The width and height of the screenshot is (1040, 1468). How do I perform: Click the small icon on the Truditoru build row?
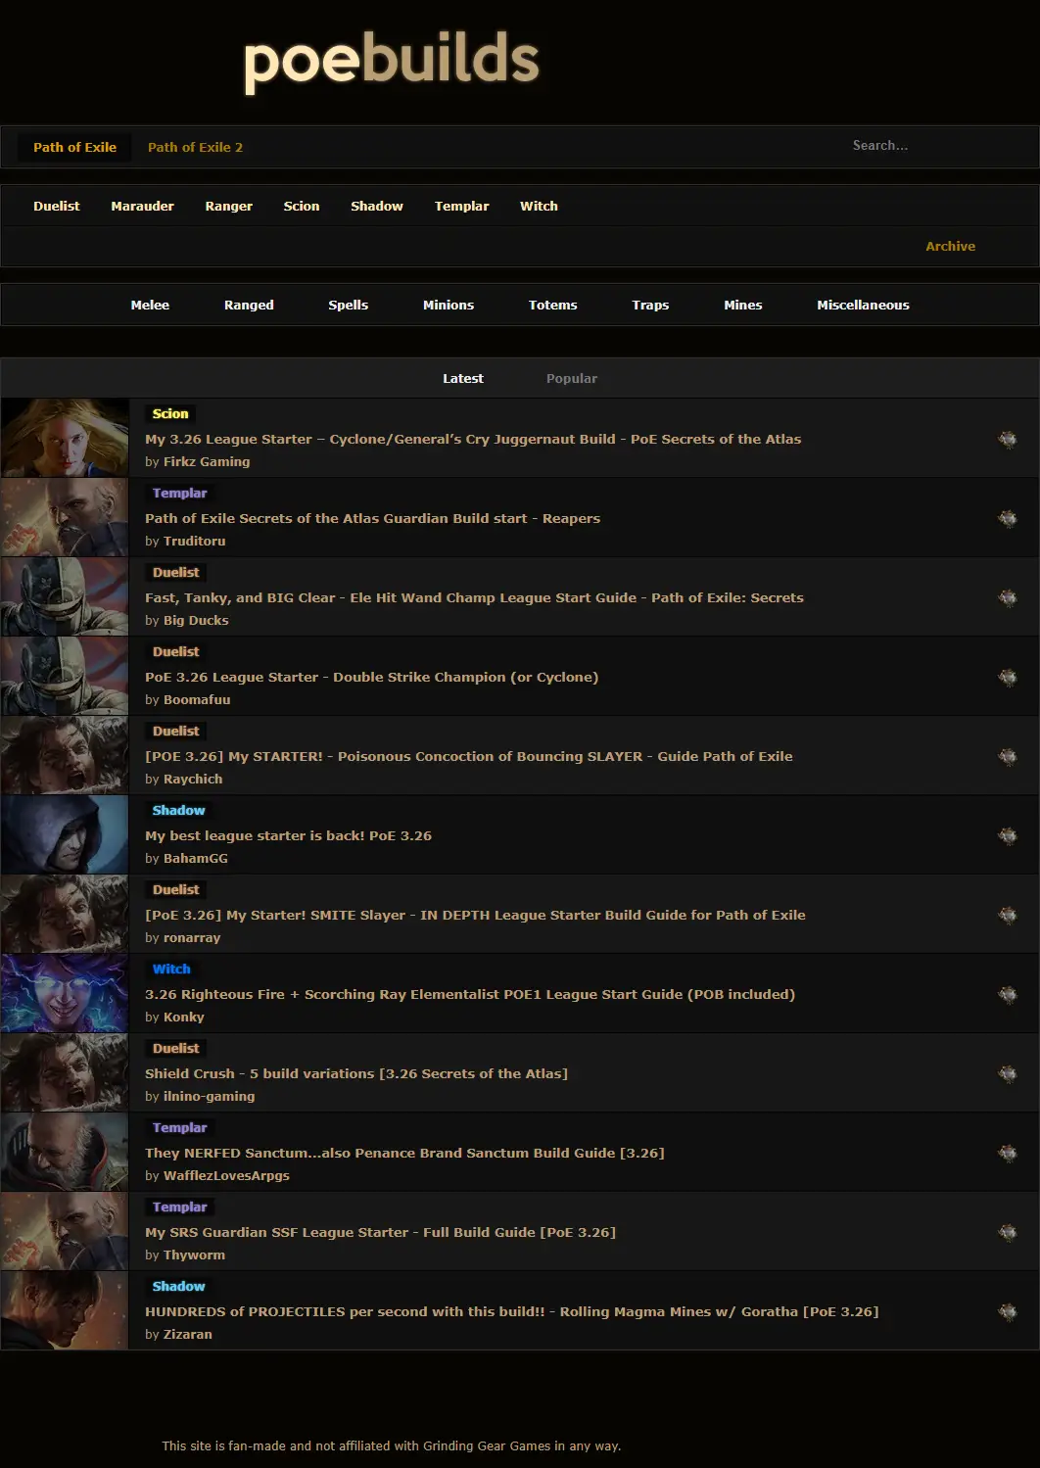click(x=1007, y=518)
